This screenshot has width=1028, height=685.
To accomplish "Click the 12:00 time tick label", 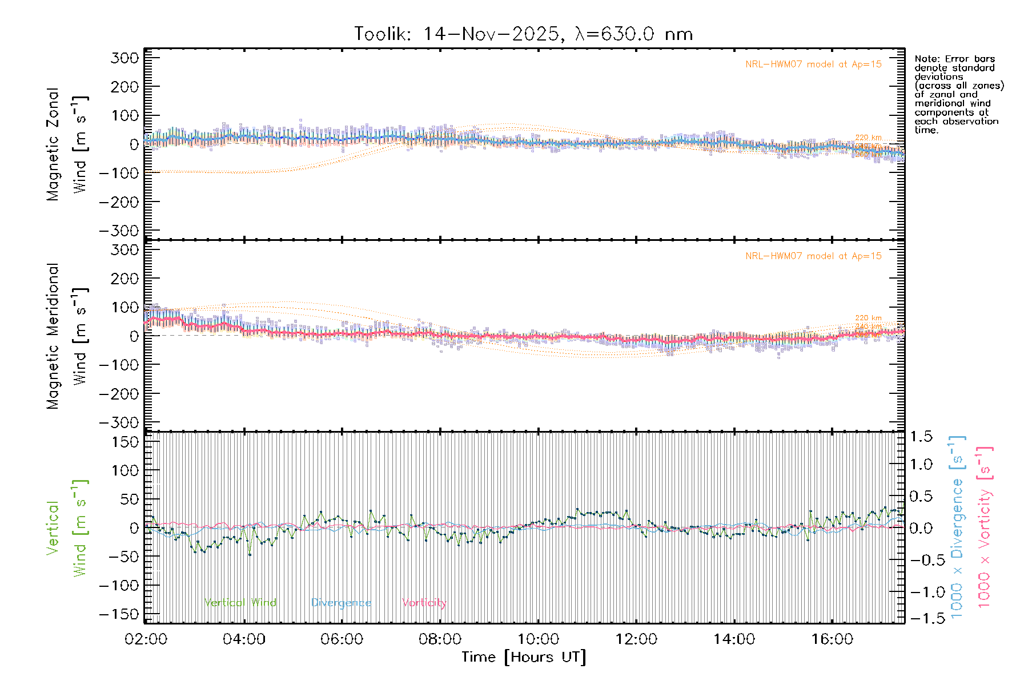I will [636, 639].
